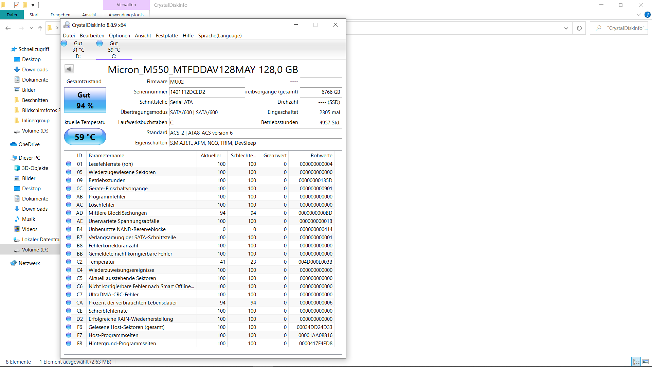This screenshot has height=367, width=652.
Task: Navigate back in Explorer
Action: tap(8, 28)
